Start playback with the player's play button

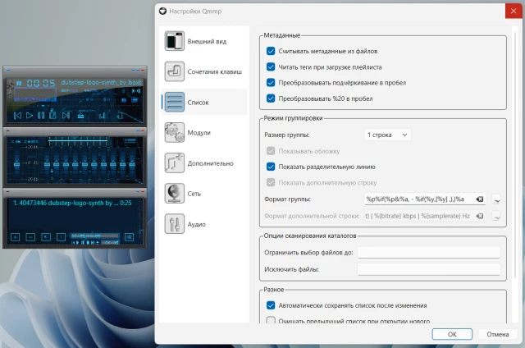[x=30, y=116]
